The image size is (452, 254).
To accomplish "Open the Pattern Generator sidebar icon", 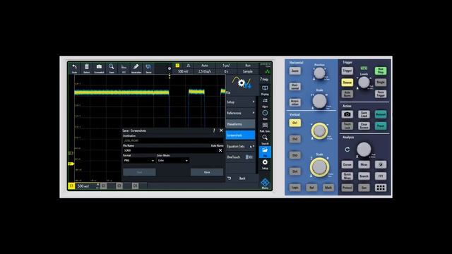I will pos(265,127).
